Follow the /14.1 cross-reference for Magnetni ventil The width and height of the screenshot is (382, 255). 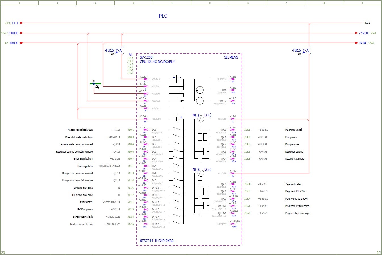[247, 130]
